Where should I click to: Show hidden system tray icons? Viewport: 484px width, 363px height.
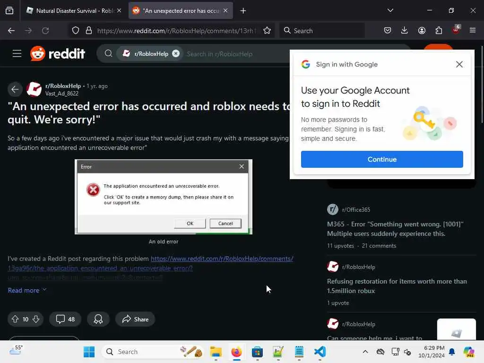pos(365,352)
